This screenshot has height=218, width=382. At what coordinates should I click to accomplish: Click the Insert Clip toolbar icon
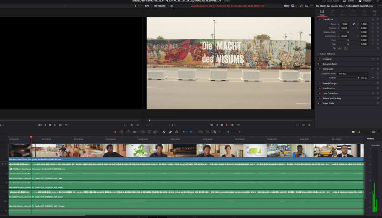pyautogui.click(x=143, y=132)
